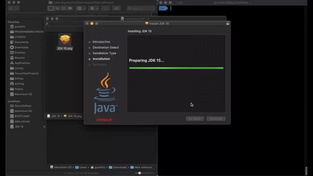The image size is (313, 176).
Task: Select the JDK 15 volume in sidebar
Action: point(17,127)
